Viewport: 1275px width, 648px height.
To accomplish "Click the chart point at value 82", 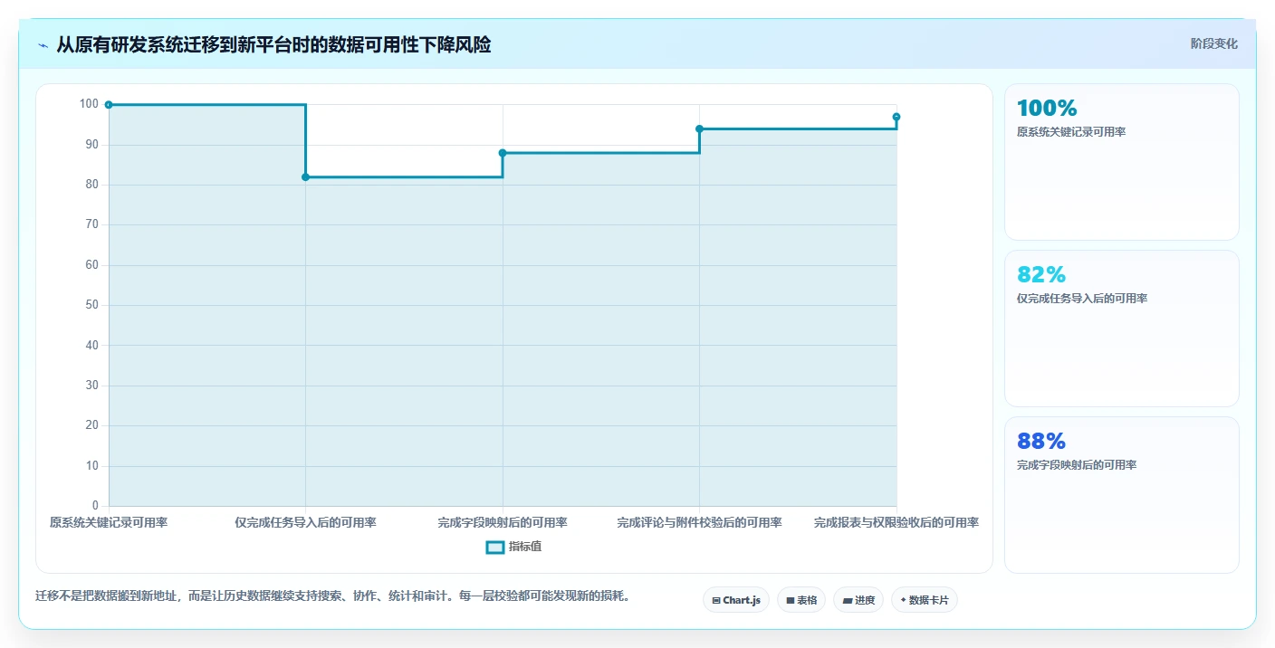I will (x=305, y=177).
